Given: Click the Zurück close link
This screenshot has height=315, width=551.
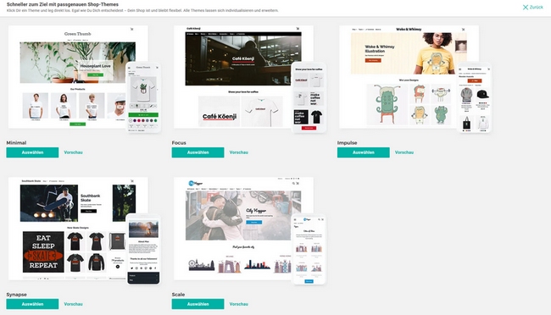Looking at the screenshot, I should tap(532, 7).
